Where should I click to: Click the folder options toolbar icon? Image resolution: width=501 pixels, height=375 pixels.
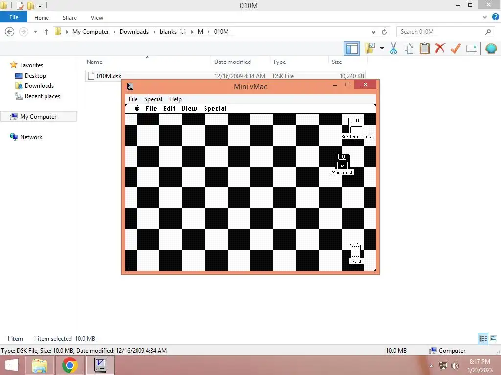[x=370, y=48]
